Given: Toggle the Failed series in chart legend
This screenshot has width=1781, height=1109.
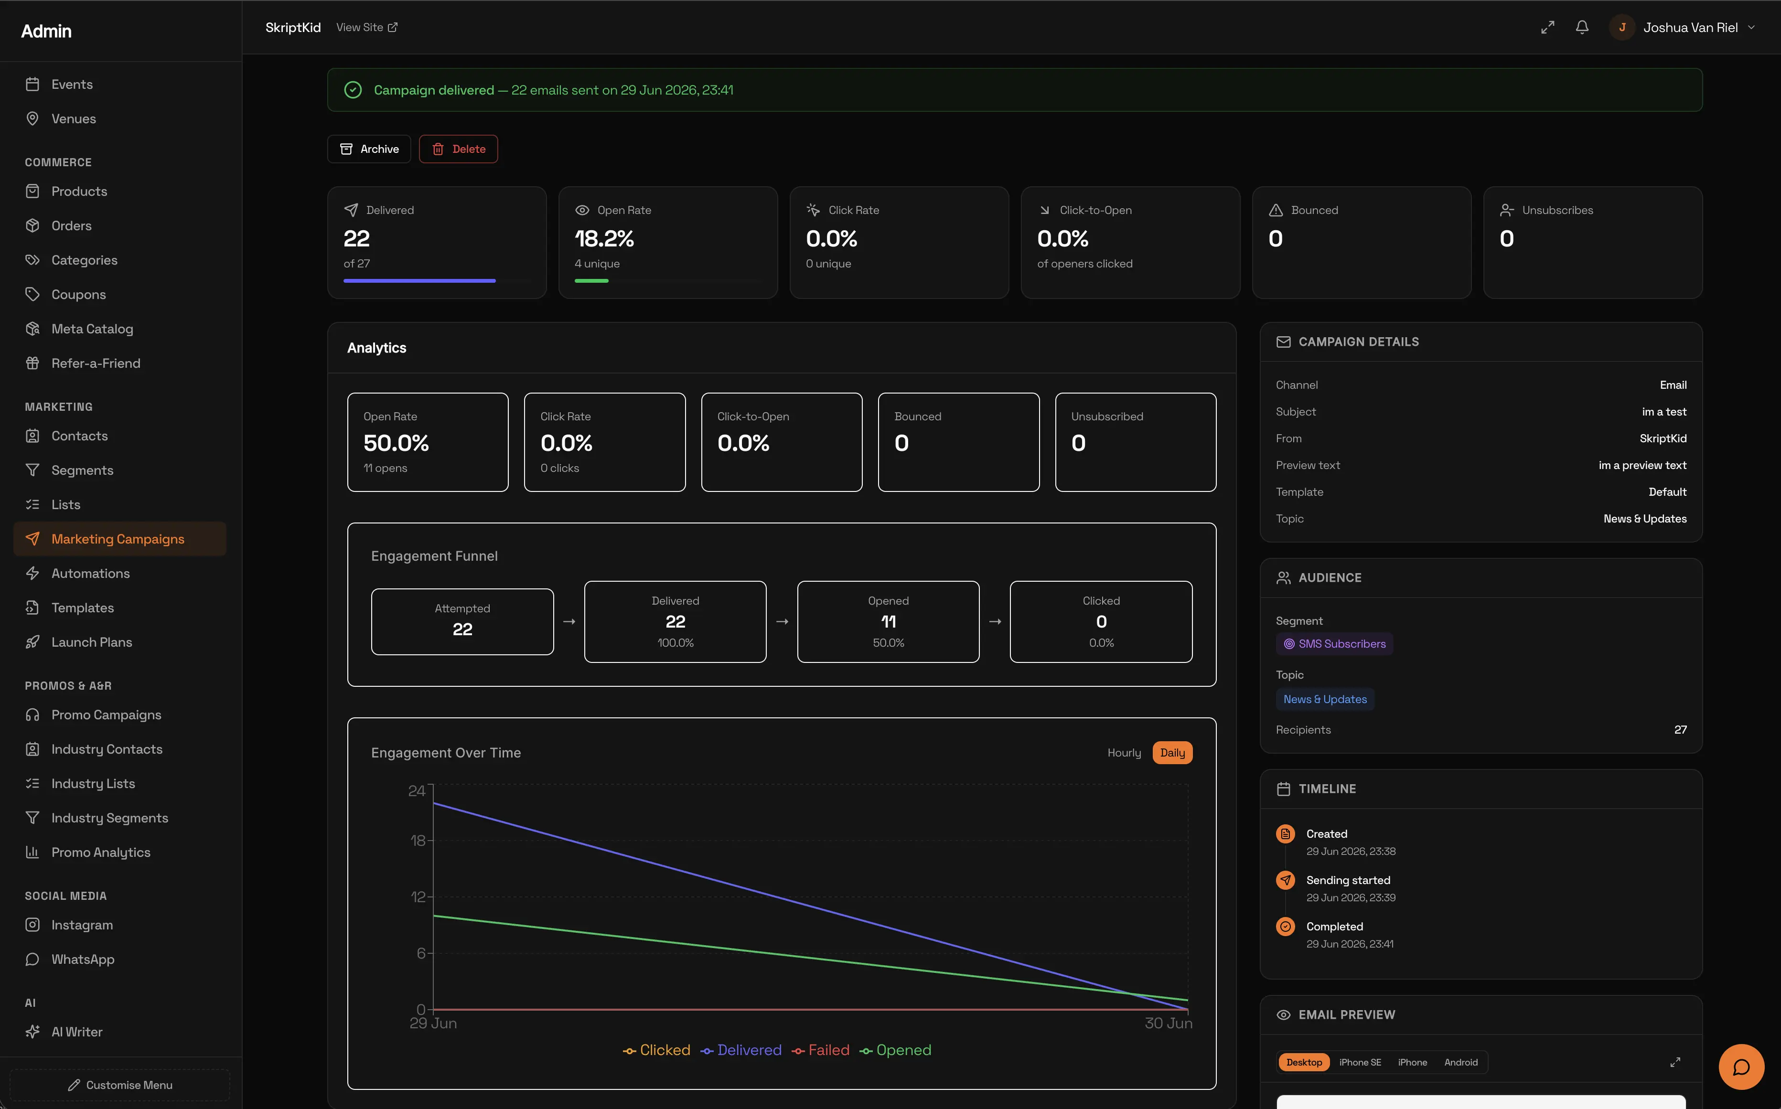Looking at the screenshot, I should (x=820, y=1050).
